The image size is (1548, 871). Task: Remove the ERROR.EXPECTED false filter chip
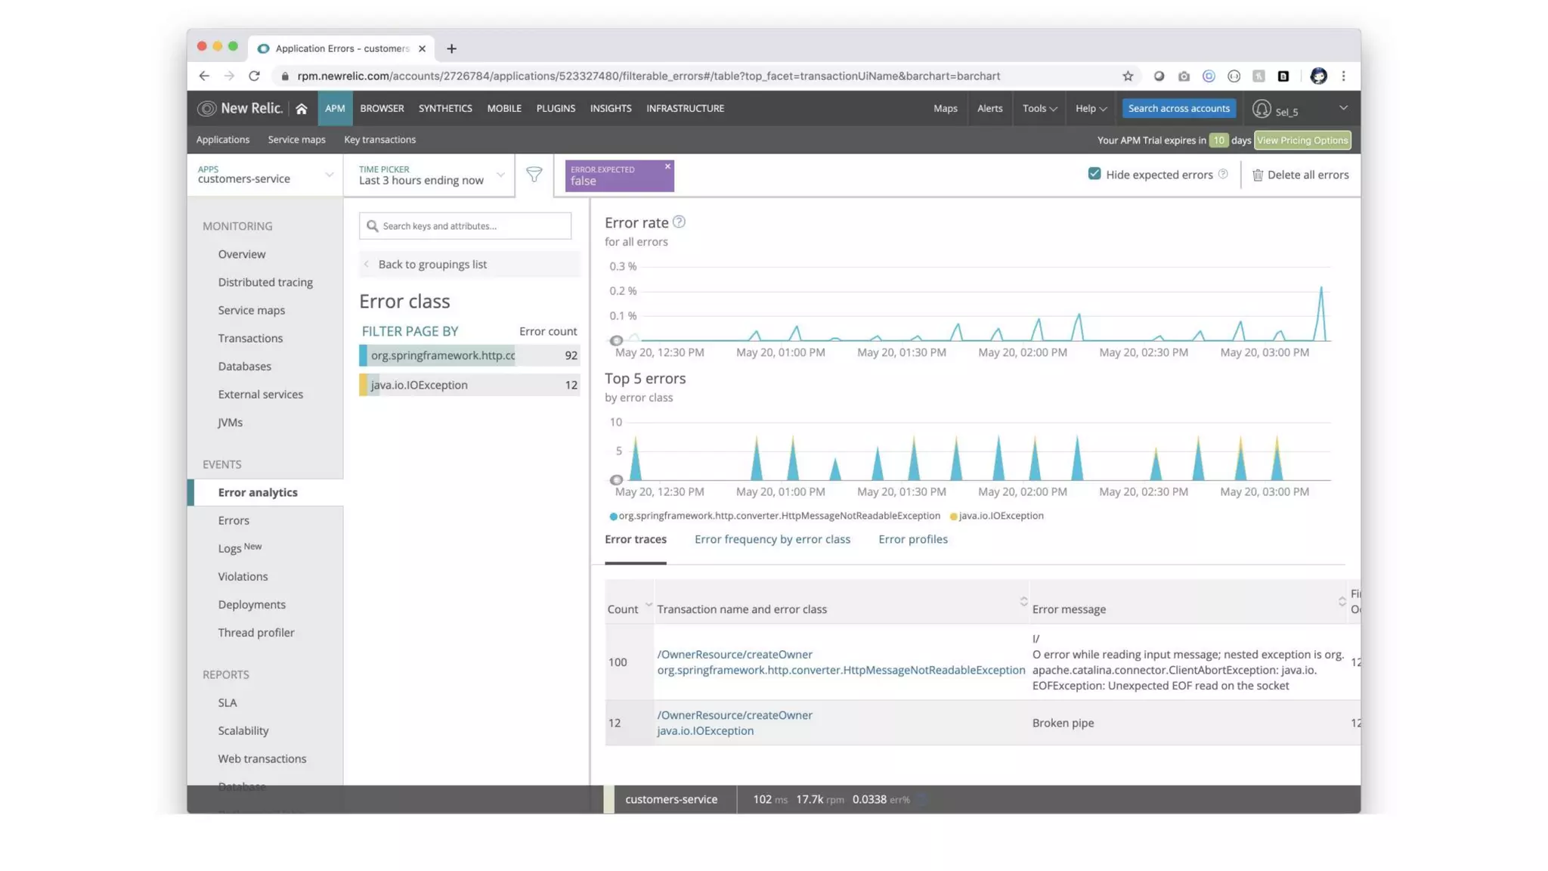point(667,166)
